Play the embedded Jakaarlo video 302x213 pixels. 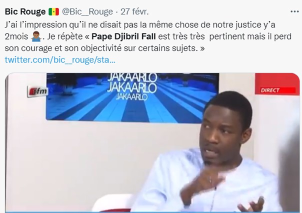pos(152,142)
